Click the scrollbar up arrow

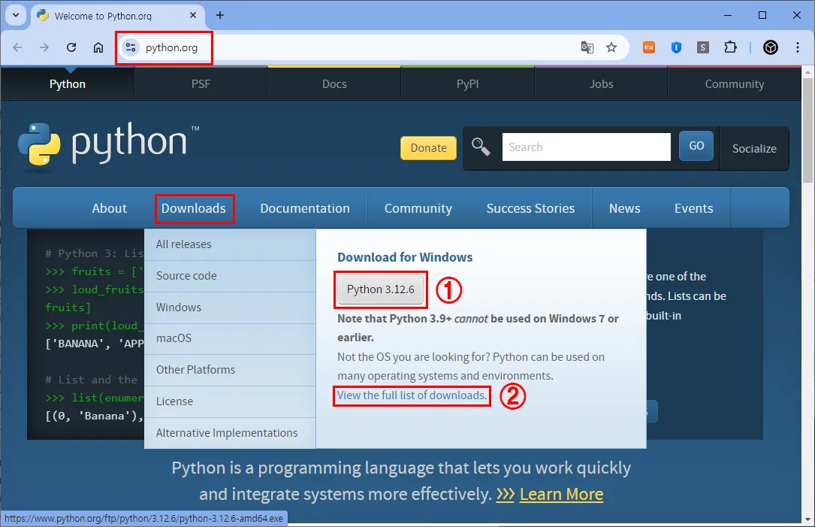click(x=807, y=71)
